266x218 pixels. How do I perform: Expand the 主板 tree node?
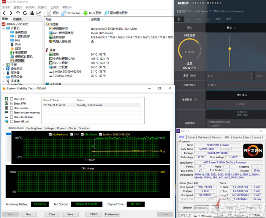click(x=3, y=65)
